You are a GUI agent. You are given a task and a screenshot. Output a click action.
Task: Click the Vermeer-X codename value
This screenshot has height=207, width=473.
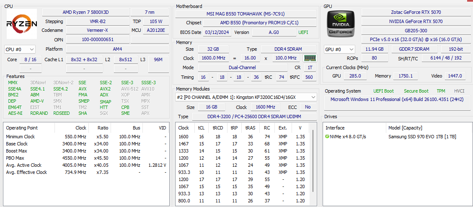(98, 31)
